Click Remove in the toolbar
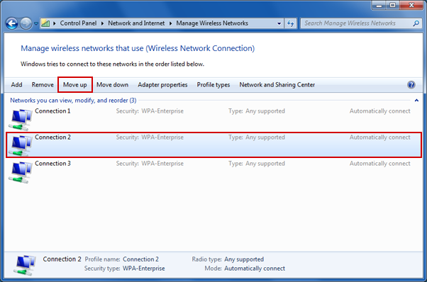Screen dimensions: 427x282 click(x=43, y=85)
